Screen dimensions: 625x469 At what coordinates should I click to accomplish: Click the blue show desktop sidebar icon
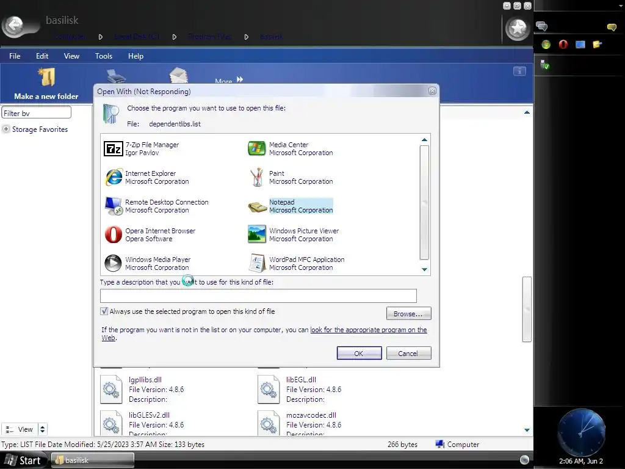[580, 44]
